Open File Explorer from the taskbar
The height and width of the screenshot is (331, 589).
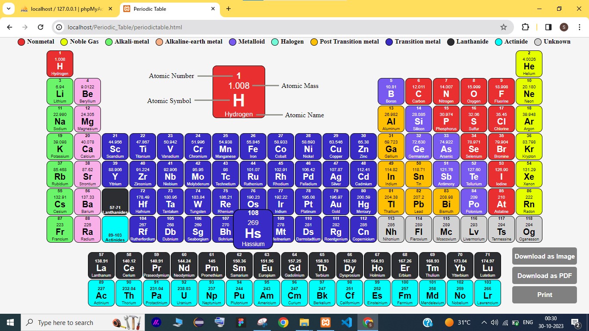[304, 322]
